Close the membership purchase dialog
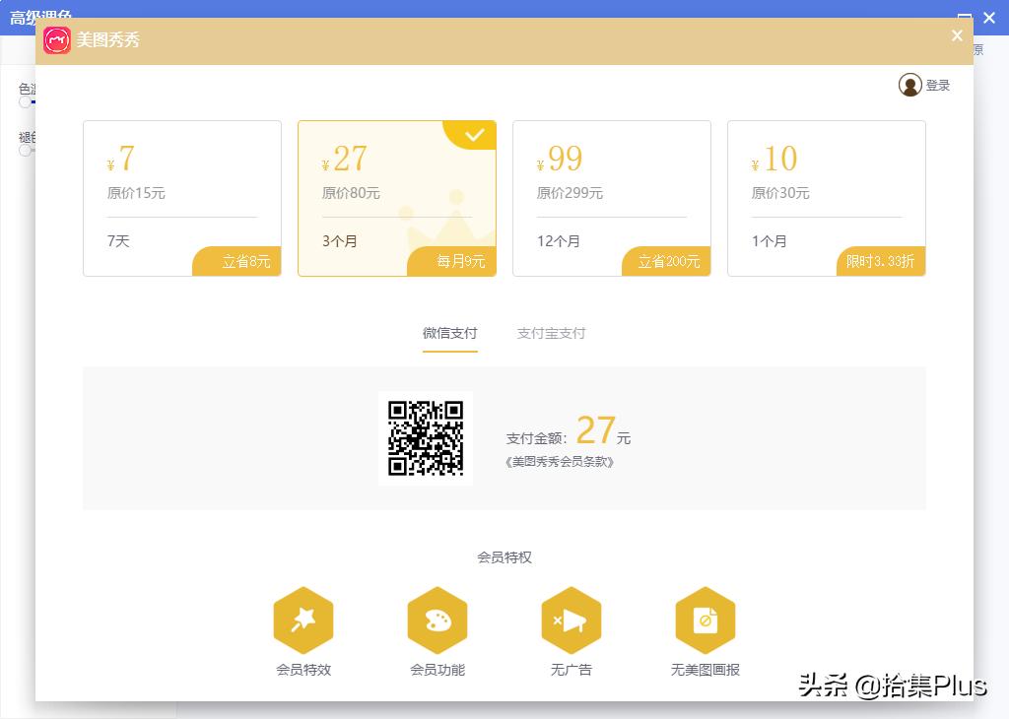 (957, 35)
